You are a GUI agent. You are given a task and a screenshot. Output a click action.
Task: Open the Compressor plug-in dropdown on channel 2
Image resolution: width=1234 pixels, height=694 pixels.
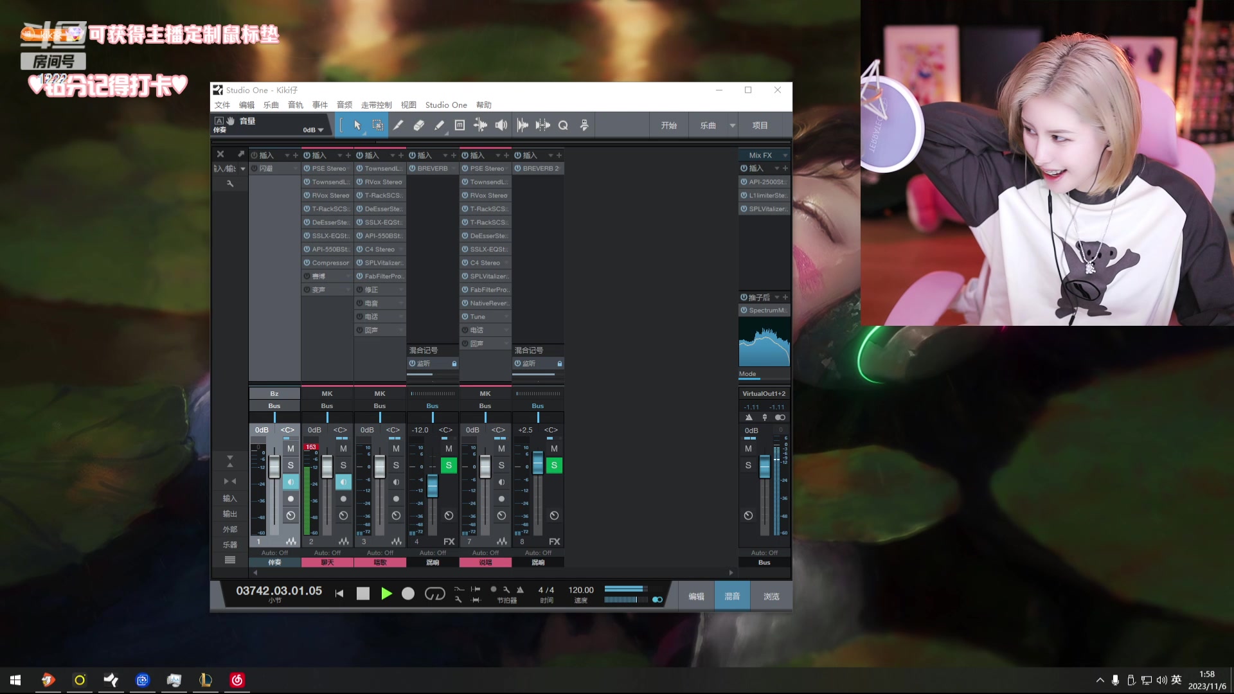tap(350, 263)
